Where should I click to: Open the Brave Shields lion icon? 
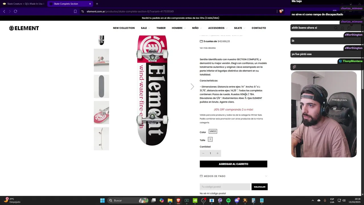point(281,11)
